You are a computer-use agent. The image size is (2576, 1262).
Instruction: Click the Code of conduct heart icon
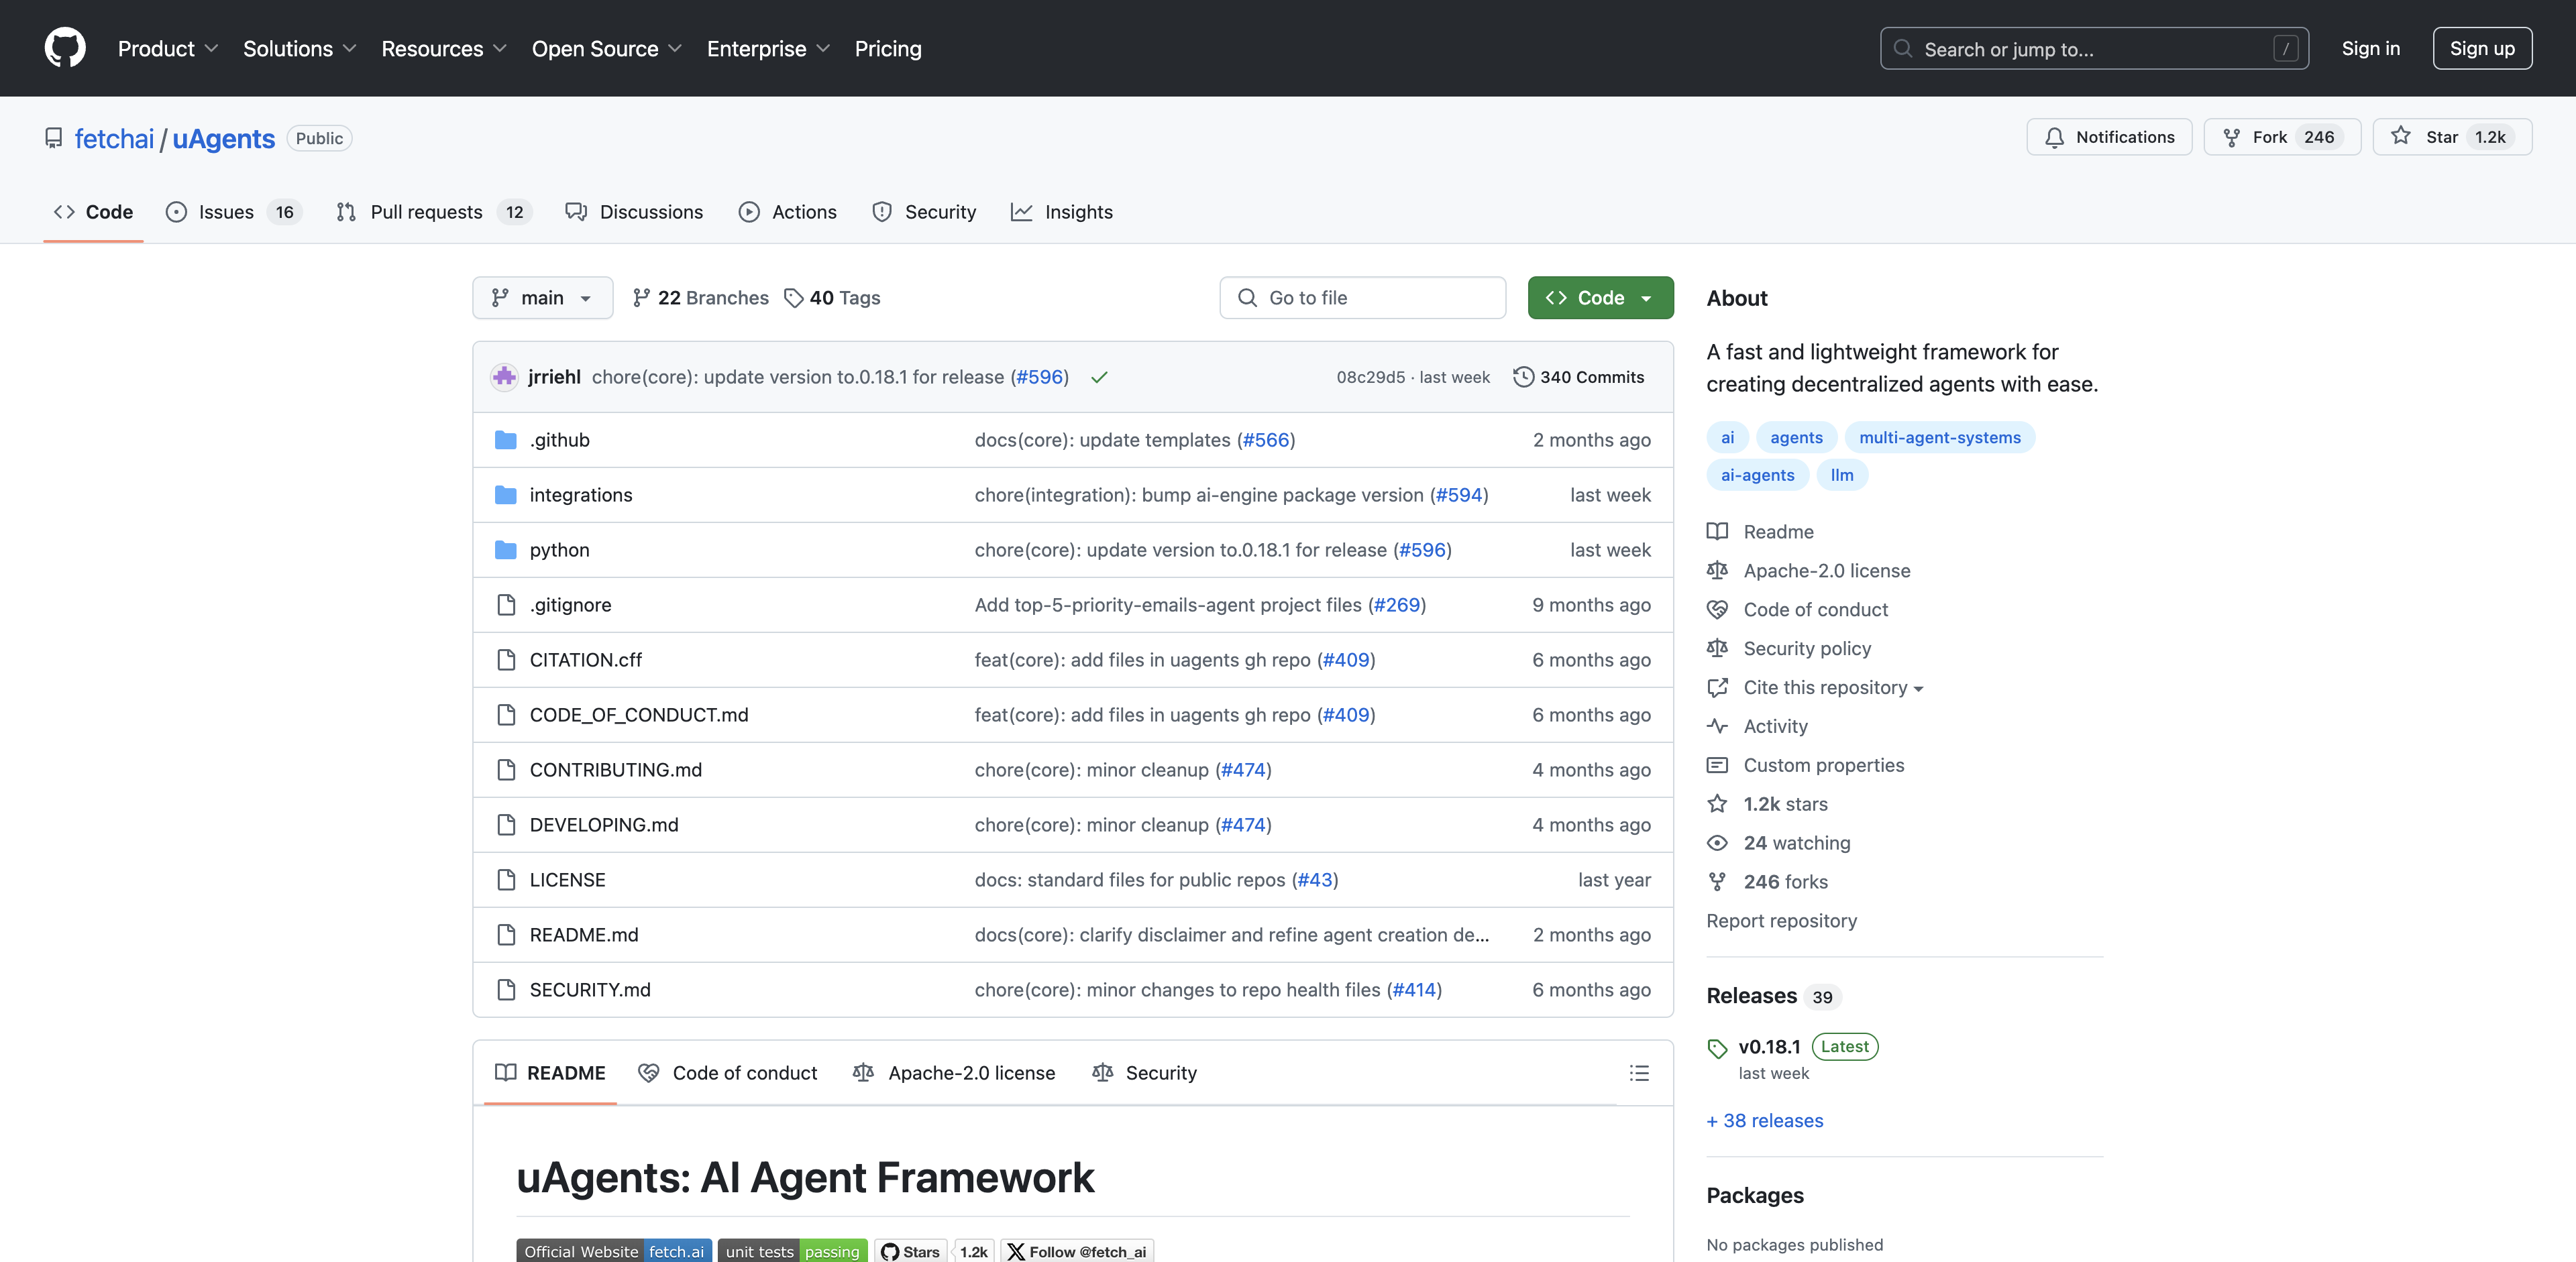click(x=1717, y=610)
